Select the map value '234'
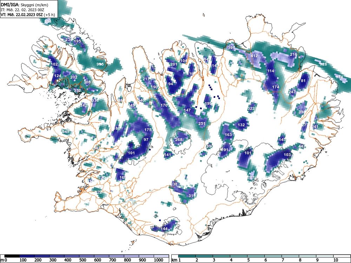 click(69, 40)
